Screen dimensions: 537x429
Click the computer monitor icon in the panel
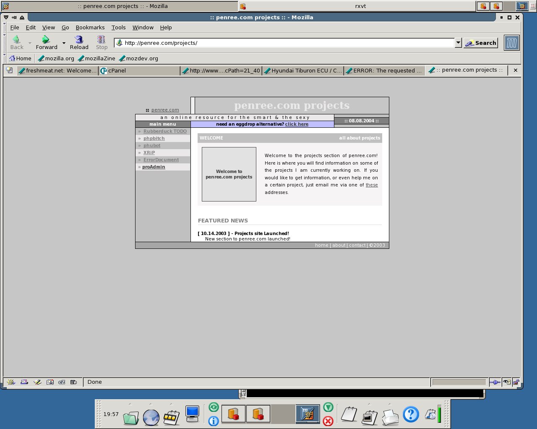click(192, 414)
